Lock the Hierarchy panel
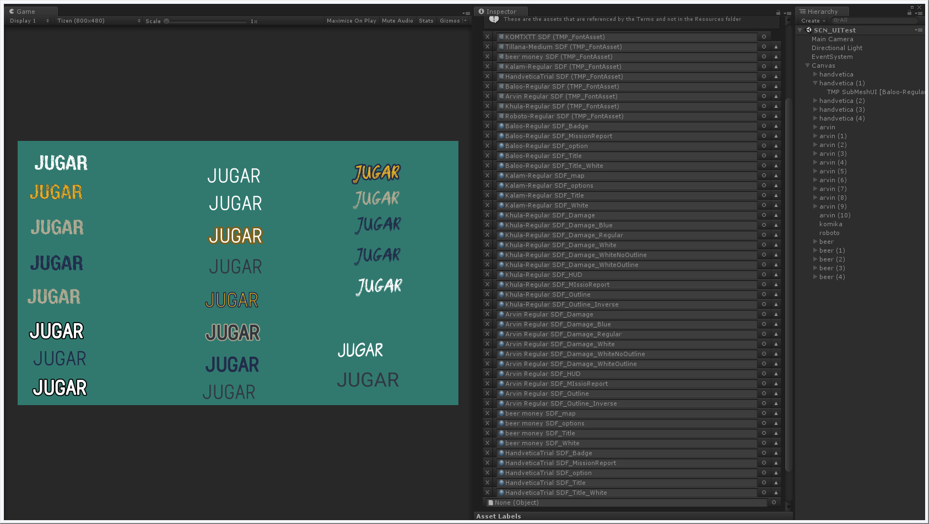929x524 pixels. coord(909,13)
